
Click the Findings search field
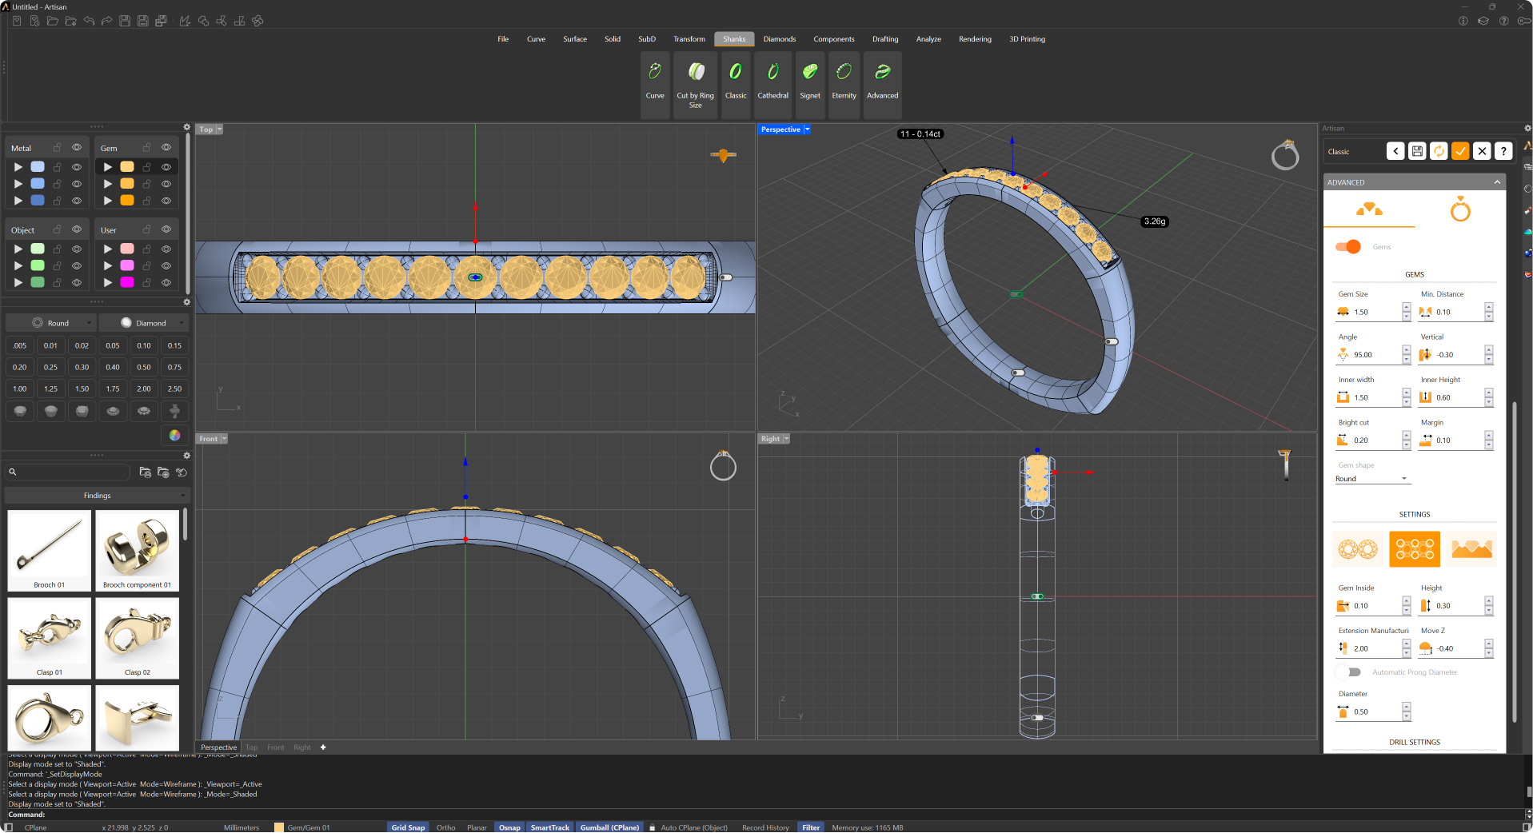[68, 472]
